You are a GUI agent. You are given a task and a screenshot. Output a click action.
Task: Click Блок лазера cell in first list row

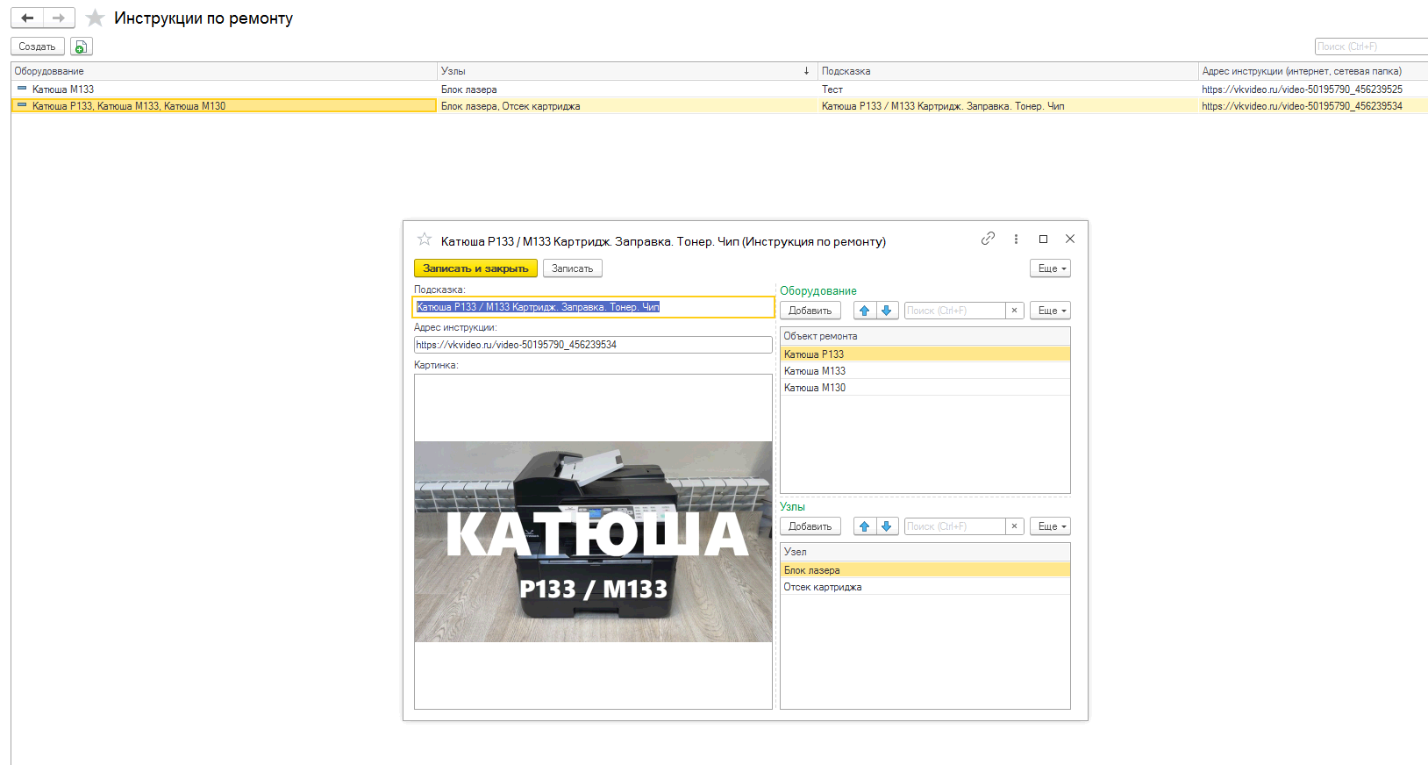point(627,89)
